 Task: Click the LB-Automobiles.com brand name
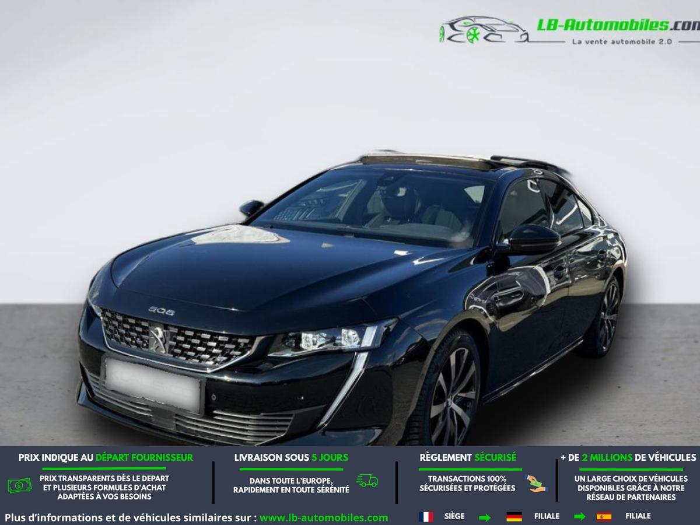click(618, 24)
